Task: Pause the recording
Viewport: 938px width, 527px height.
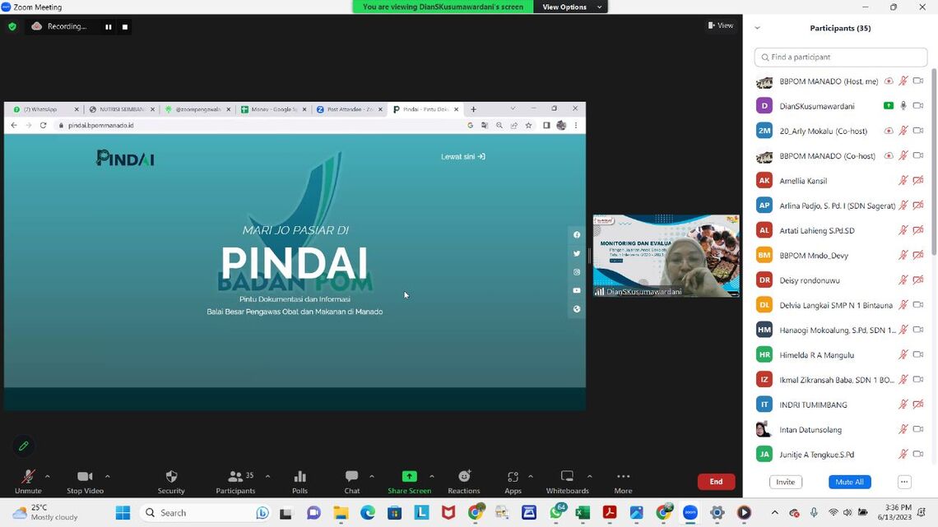Action: pos(108,26)
